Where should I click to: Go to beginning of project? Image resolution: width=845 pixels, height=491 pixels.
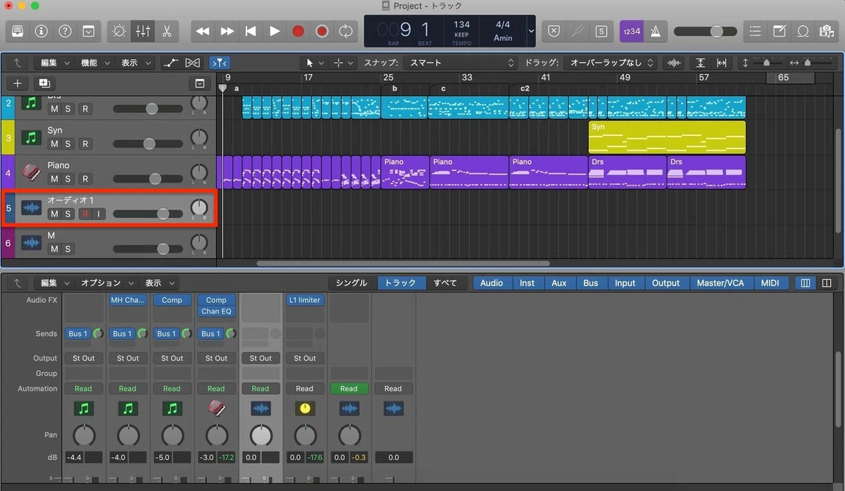[x=251, y=31]
